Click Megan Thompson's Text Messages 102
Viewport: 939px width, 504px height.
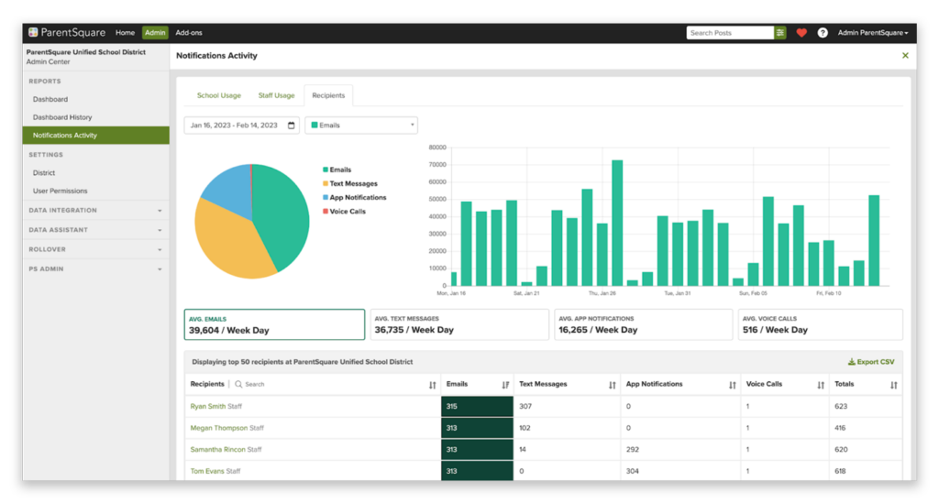click(525, 428)
